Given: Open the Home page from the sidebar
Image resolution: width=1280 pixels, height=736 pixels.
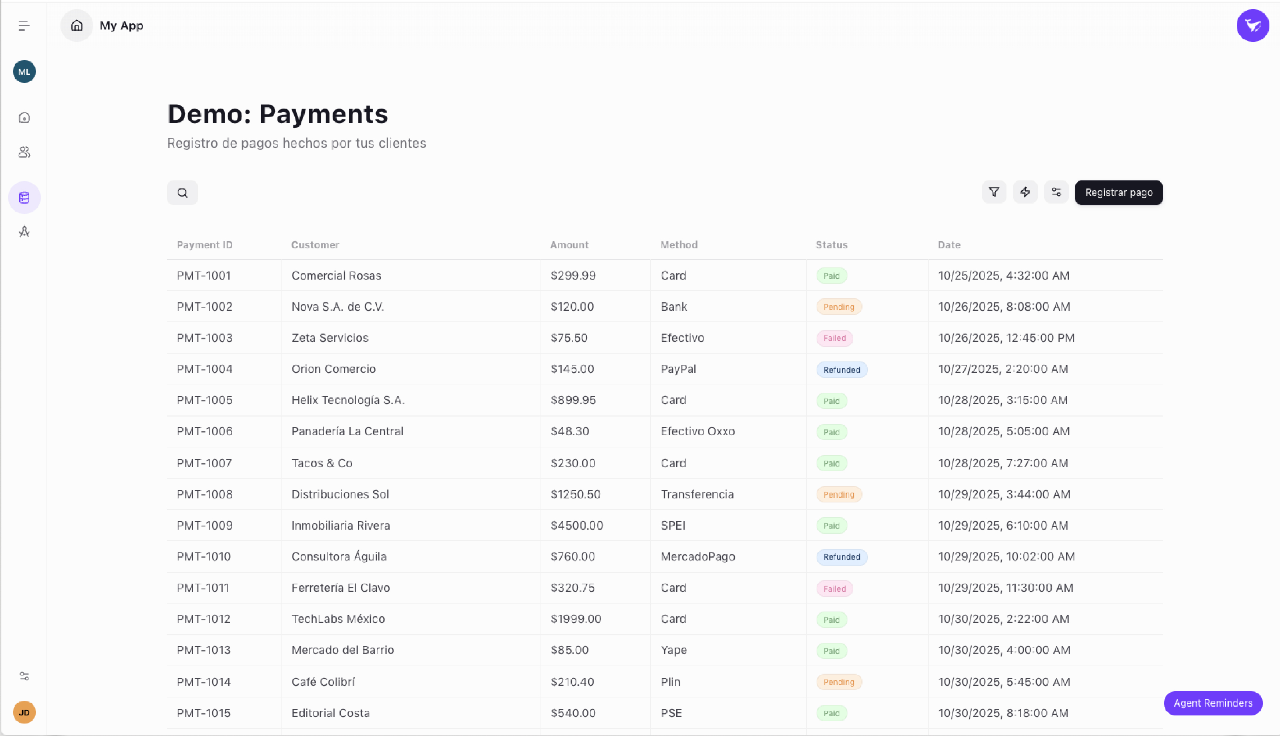Looking at the screenshot, I should [24, 117].
